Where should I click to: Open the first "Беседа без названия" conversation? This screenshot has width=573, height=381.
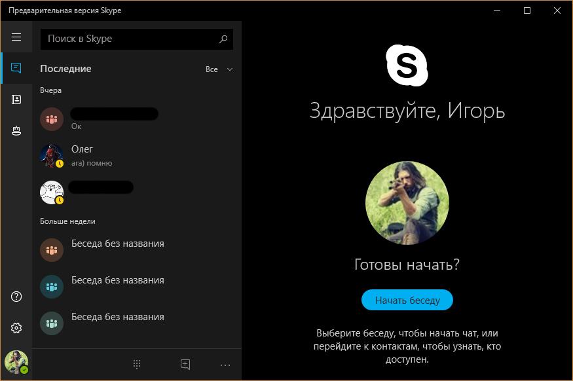(131, 249)
